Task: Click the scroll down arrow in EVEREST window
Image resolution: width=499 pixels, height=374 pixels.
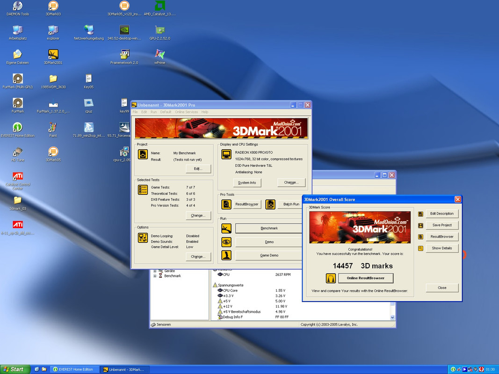Action: 392,317
